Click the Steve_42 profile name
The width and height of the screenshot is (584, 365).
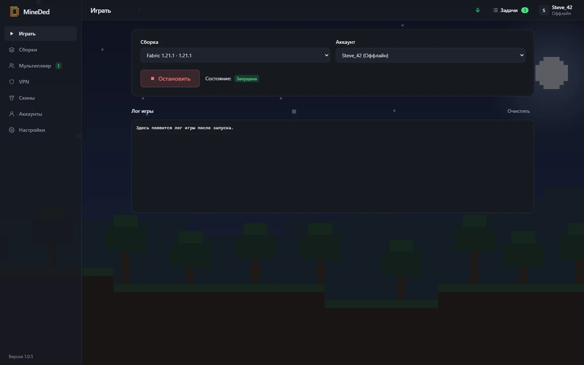[562, 7]
